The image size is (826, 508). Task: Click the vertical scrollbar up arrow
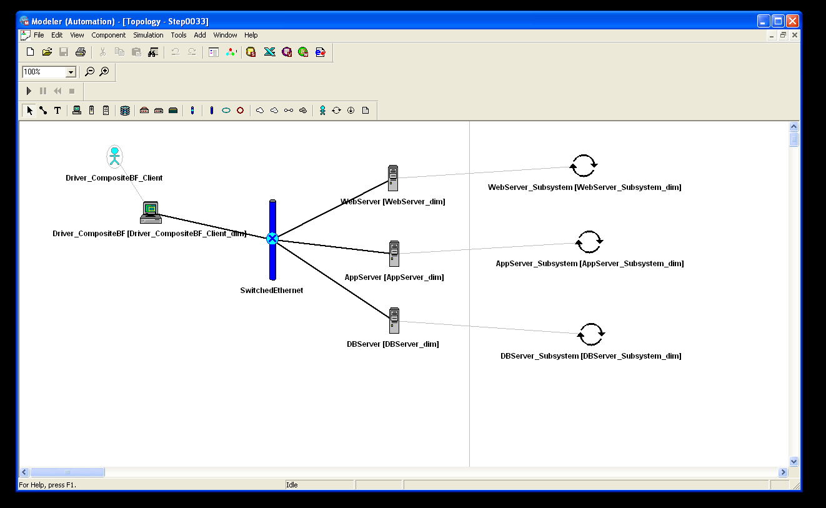point(794,126)
